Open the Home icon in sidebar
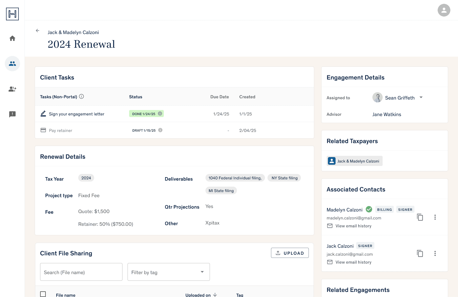The height and width of the screenshot is (297, 458). click(12, 38)
